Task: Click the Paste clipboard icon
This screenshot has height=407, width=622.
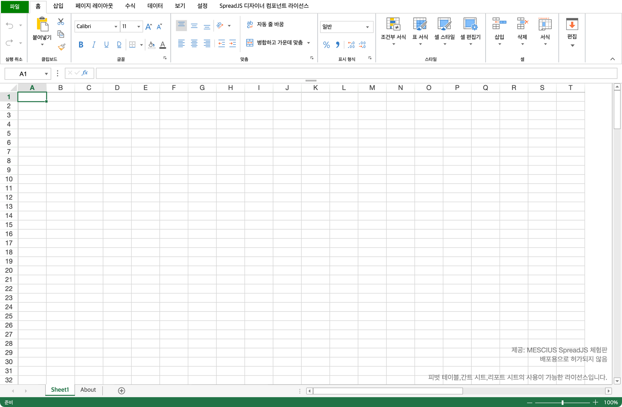Action: click(42, 24)
